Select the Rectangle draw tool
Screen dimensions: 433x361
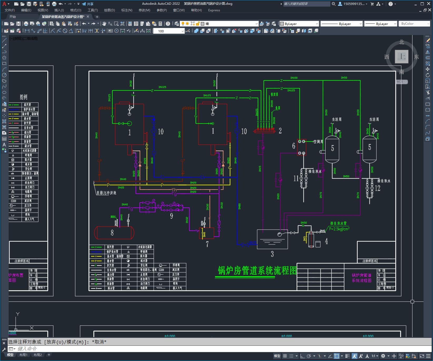pyautogui.click(x=4, y=63)
